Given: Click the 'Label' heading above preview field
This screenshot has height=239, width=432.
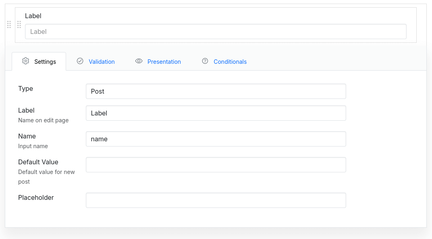Looking at the screenshot, I should coord(33,16).
